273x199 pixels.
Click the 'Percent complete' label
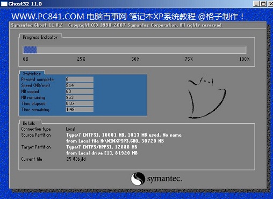pos(38,80)
